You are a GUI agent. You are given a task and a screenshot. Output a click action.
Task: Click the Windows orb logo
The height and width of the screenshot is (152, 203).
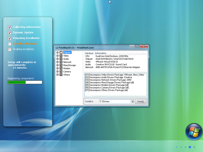(x=194, y=132)
